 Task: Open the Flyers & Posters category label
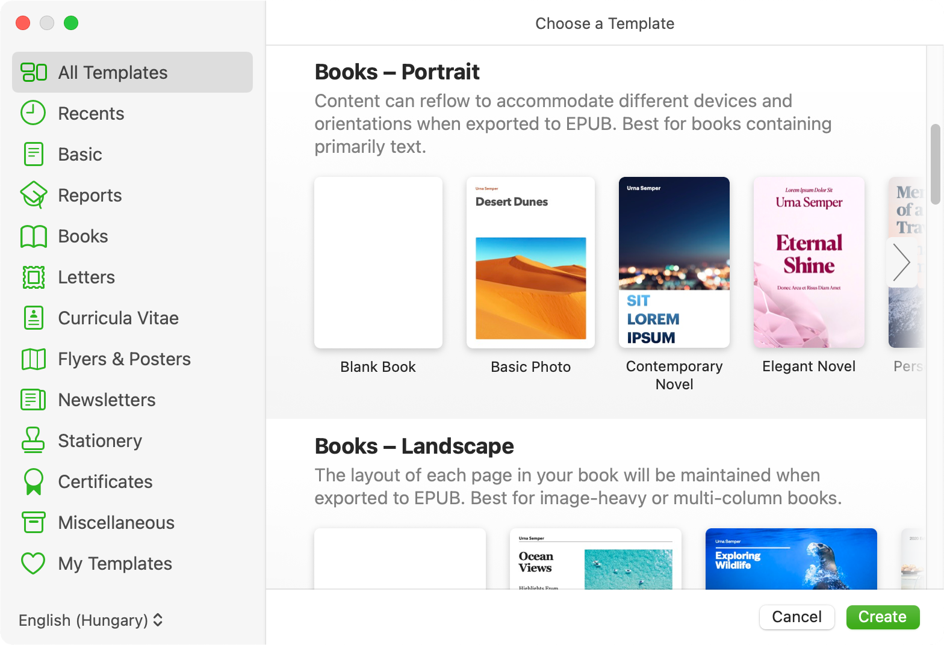click(124, 359)
